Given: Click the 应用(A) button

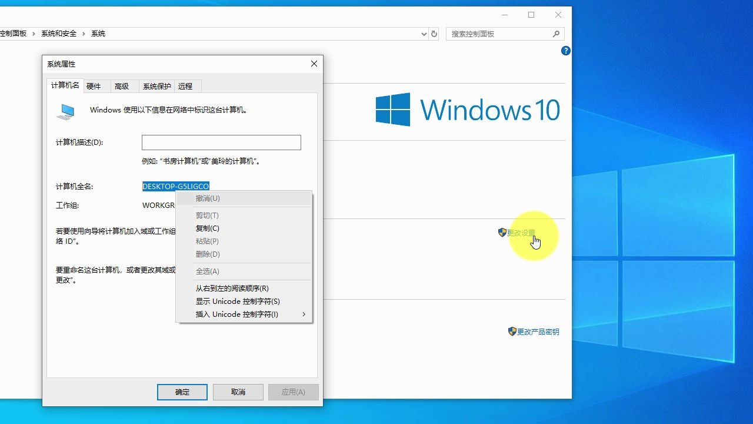Looking at the screenshot, I should coord(294,392).
